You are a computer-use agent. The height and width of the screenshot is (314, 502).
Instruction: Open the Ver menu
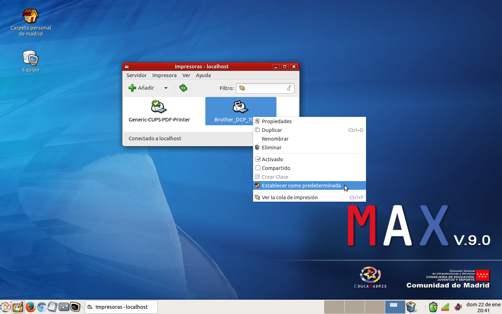point(186,75)
